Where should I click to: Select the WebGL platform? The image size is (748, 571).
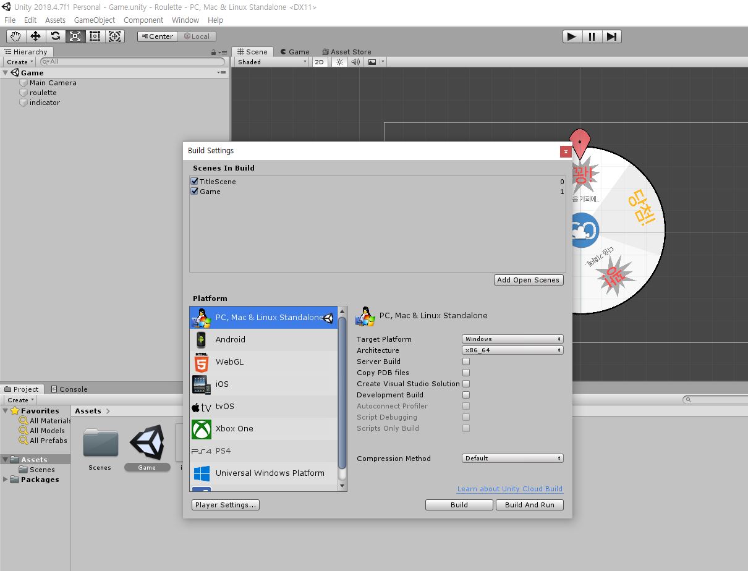(264, 362)
